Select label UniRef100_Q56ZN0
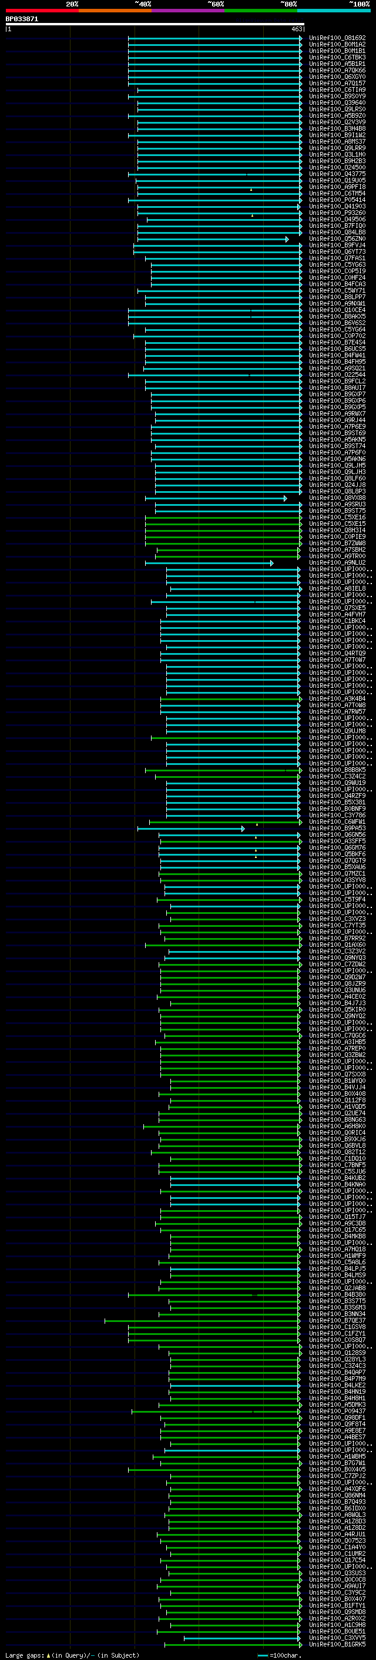 point(337,239)
